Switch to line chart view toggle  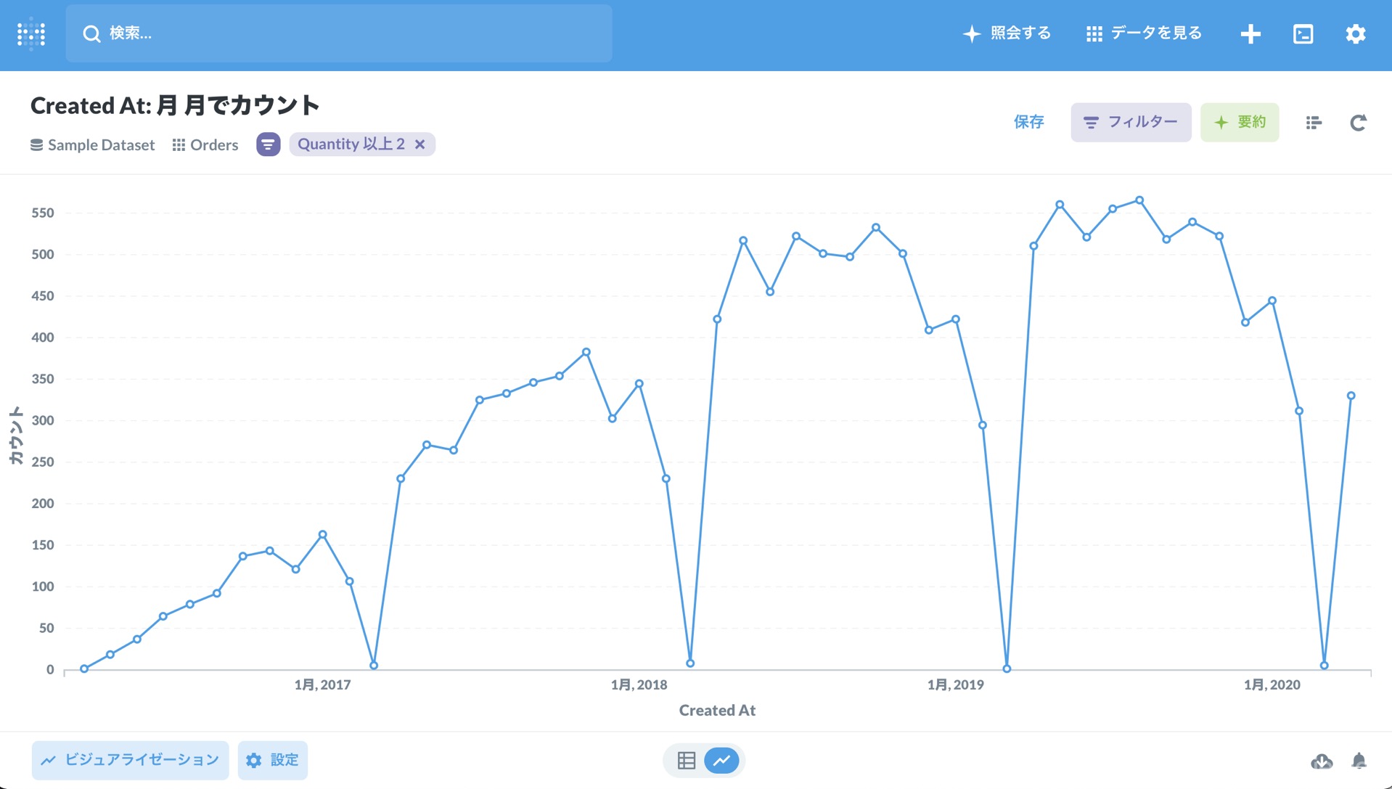coord(721,760)
